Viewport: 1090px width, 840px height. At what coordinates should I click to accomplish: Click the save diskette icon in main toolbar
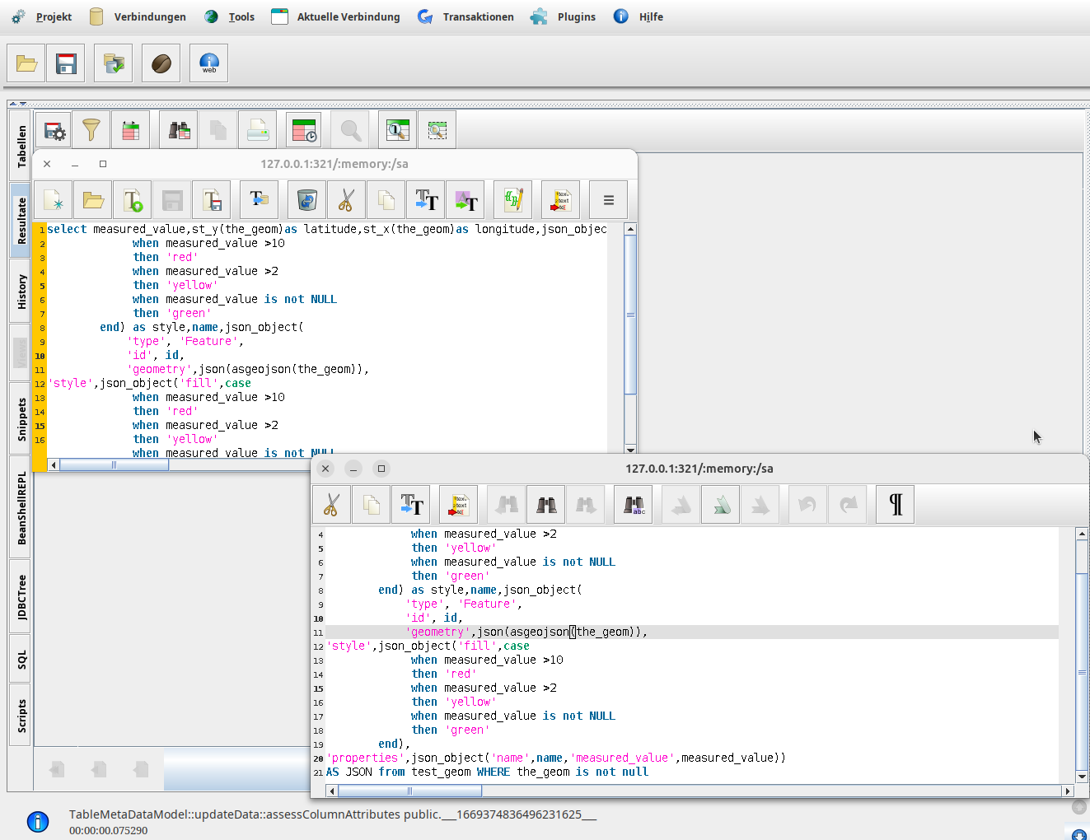66,63
